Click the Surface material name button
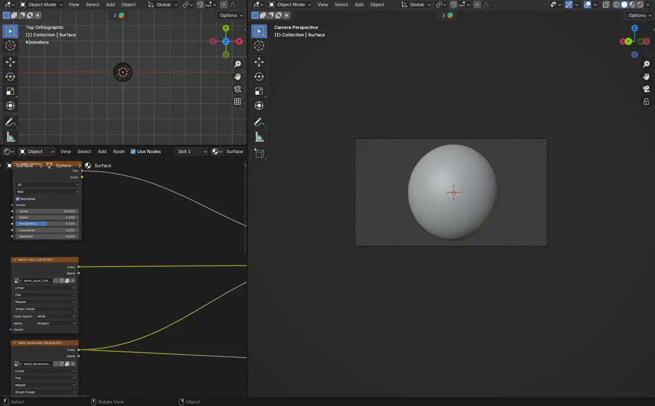This screenshot has height=406, width=655. point(235,152)
